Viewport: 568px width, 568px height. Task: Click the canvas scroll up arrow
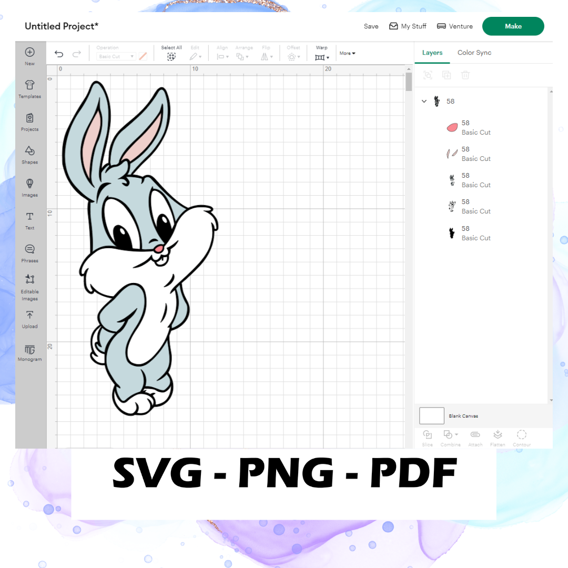click(409, 68)
